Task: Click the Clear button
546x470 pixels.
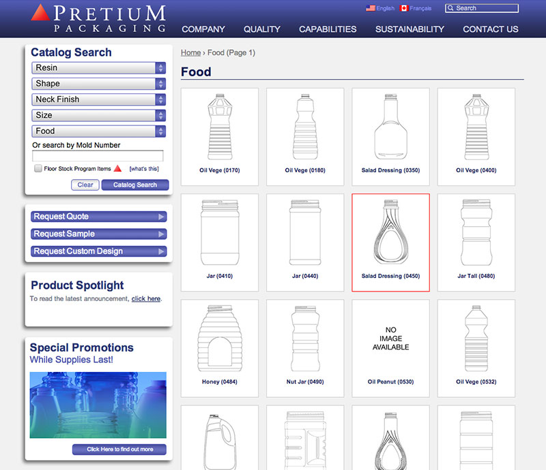Action: [85, 185]
